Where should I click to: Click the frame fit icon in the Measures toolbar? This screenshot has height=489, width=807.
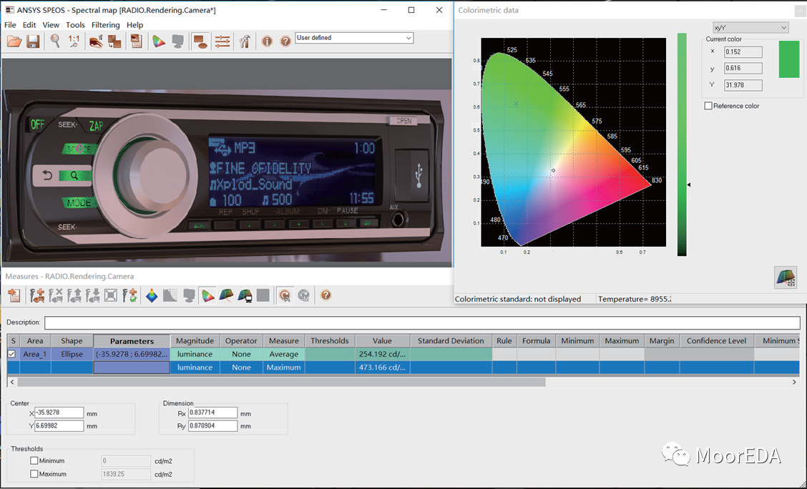pos(111,295)
